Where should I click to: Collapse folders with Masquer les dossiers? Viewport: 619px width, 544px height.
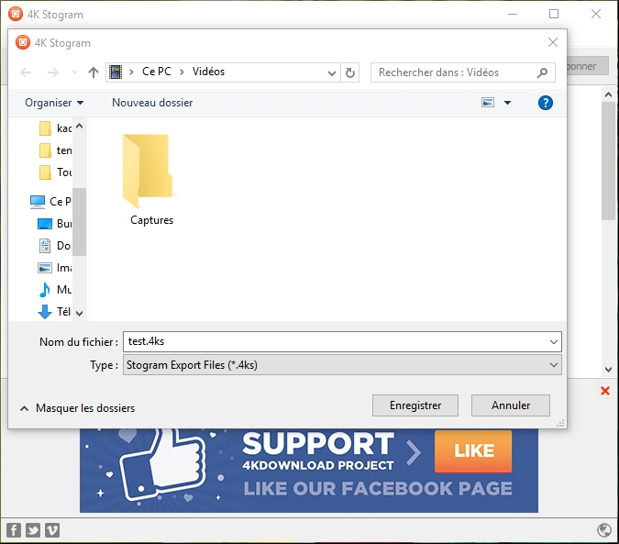77,408
